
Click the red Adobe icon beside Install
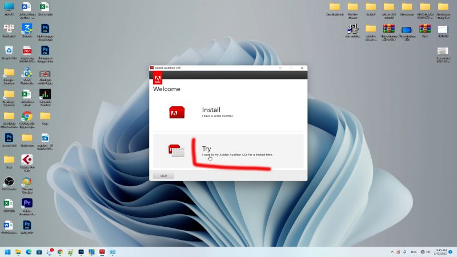point(177,113)
